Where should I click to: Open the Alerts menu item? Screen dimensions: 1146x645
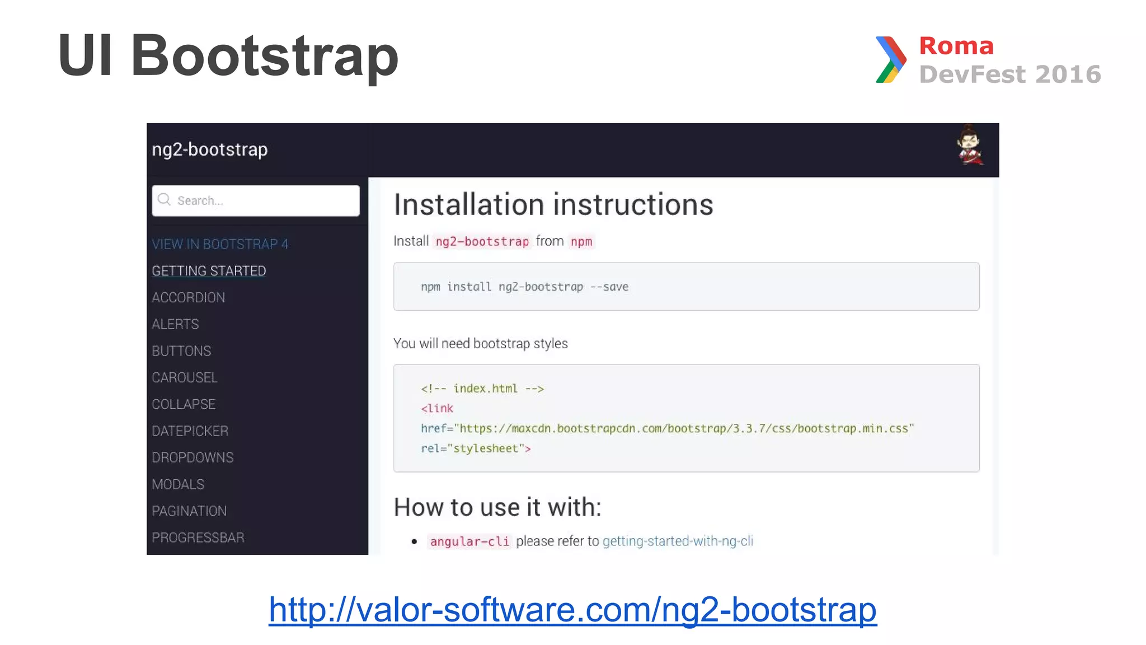coord(175,324)
